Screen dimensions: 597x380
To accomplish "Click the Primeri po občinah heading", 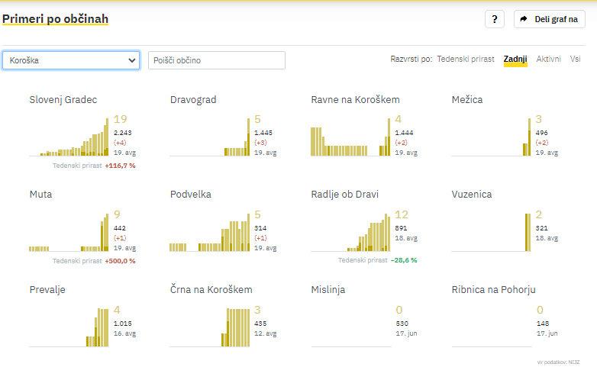I will click(x=55, y=18).
